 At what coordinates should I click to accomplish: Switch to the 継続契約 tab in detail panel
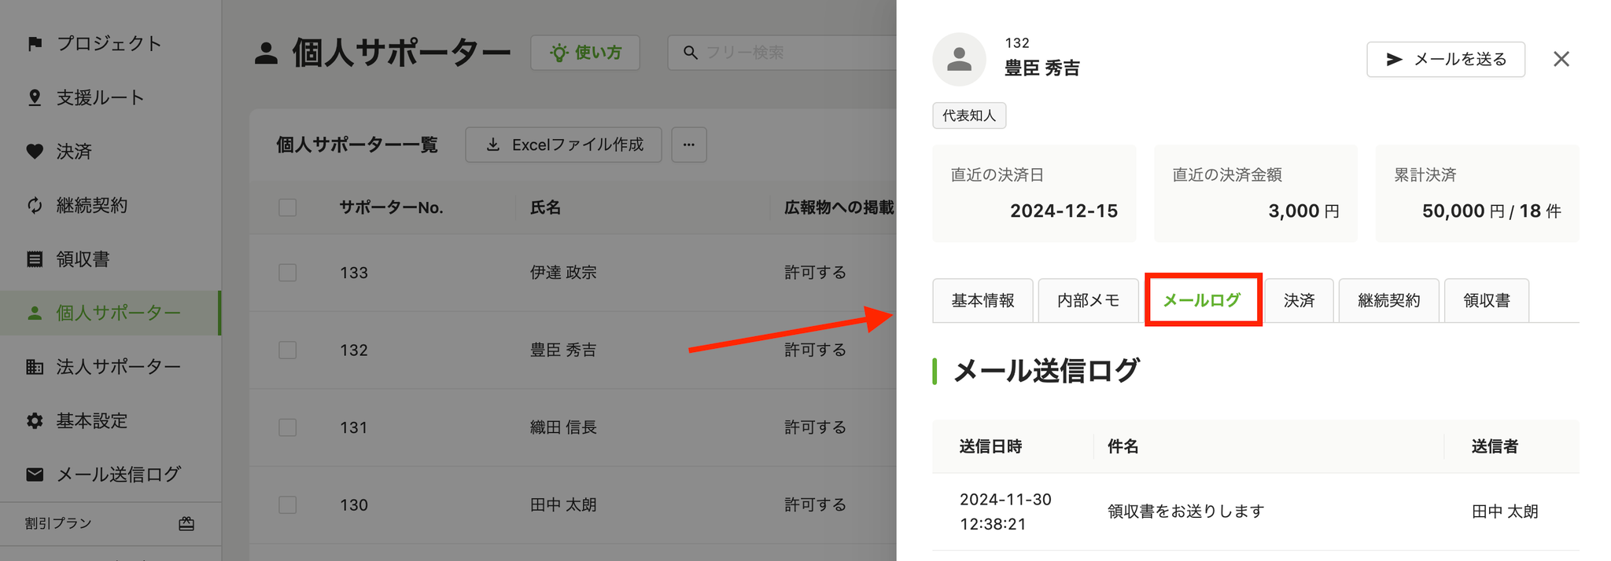(x=1388, y=300)
